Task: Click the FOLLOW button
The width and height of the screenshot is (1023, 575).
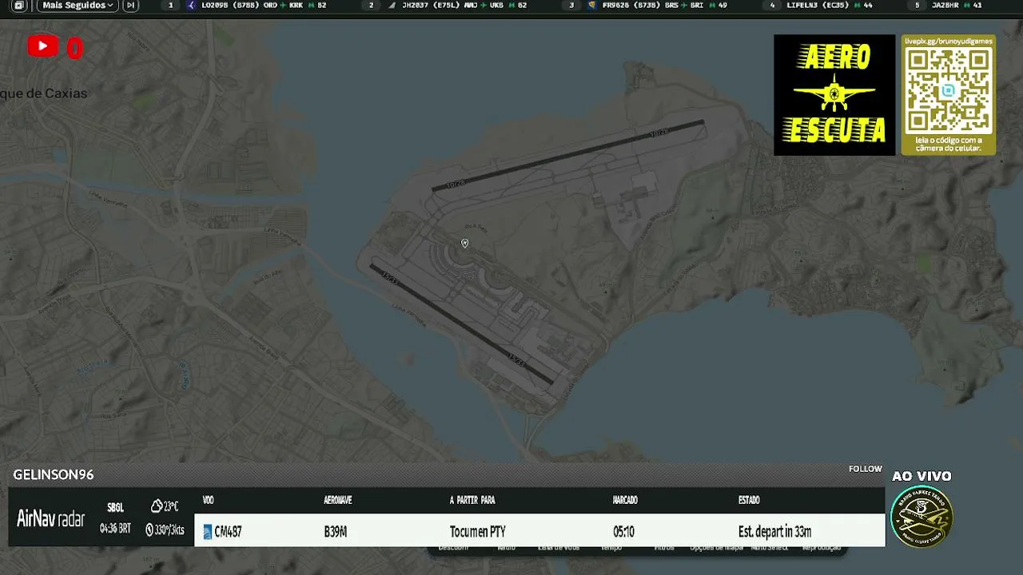Action: (866, 470)
